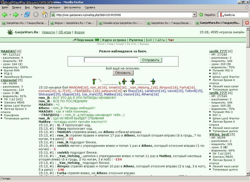Open the Сайты link
Viewport: 250px width, 182px height.
pos(160,40)
